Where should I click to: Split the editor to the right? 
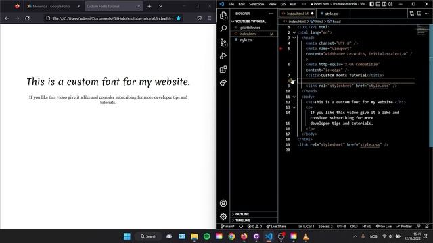coord(419,13)
